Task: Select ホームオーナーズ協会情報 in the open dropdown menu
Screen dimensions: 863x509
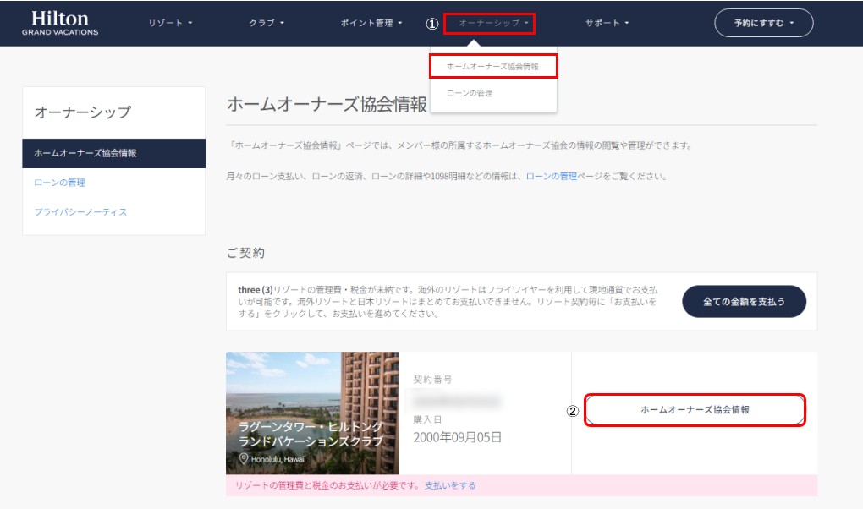Action: point(492,66)
